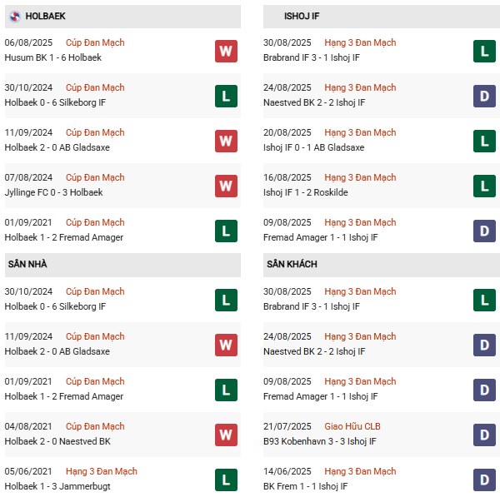Screen dimensions: 500x502
Task: Click W badge for Husum BK 1 - 6 Holbaek
Action: point(226,51)
